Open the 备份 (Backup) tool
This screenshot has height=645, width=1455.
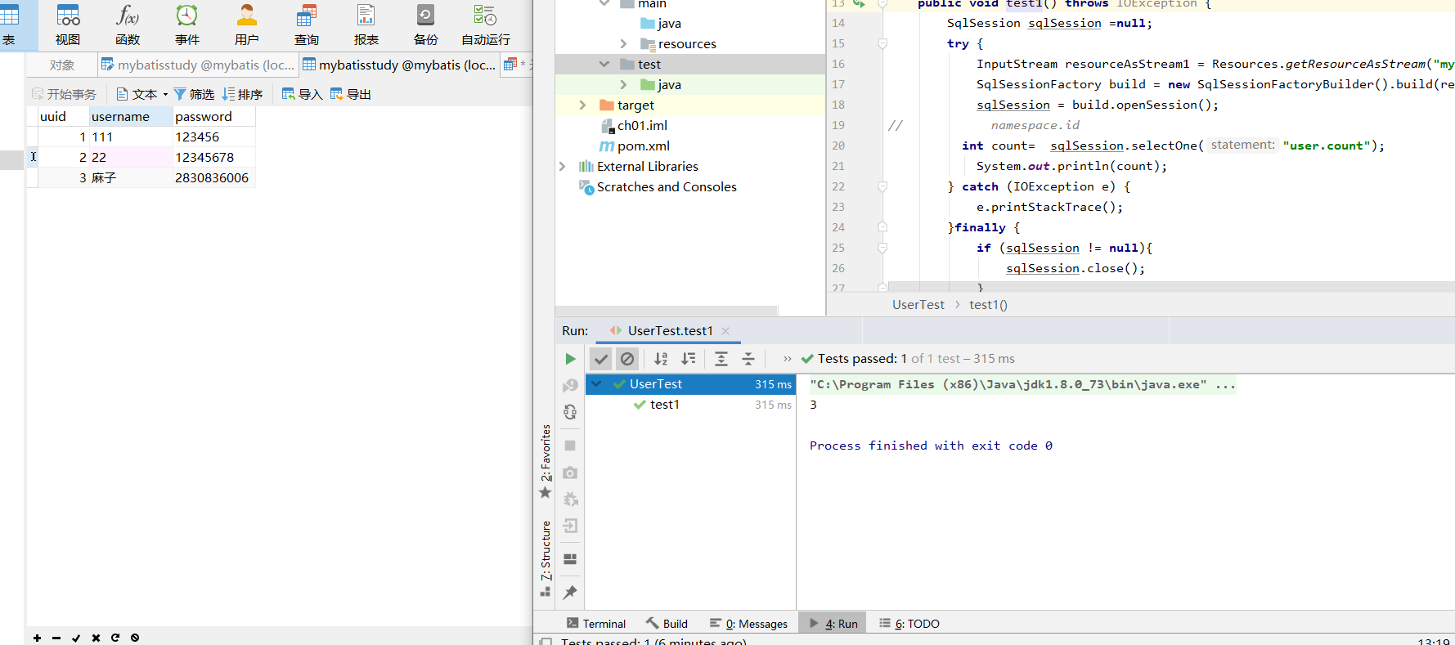tap(425, 25)
